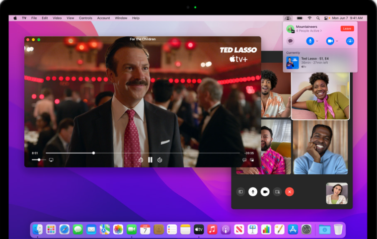
Task: Enable Picture in Picture for the video
Action: click(x=252, y=160)
